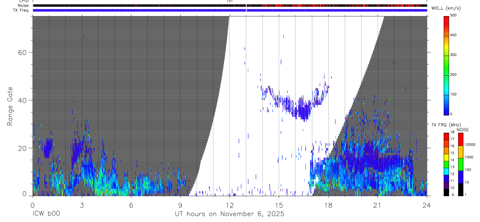Click the '18' tick on UT hours axis

pyautogui.click(x=328, y=205)
